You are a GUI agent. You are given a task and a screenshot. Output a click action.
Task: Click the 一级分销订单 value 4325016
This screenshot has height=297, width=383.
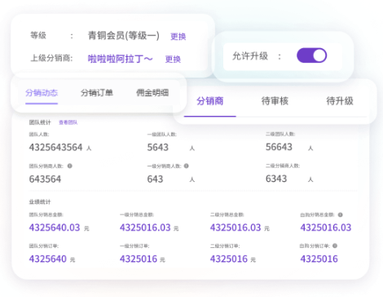click(x=139, y=259)
